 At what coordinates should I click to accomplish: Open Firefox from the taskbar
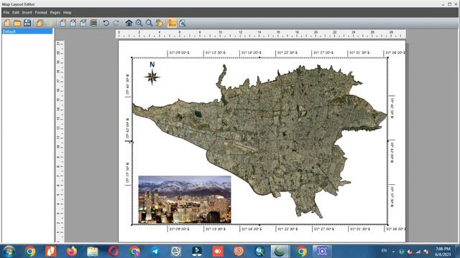click(71, 252)
